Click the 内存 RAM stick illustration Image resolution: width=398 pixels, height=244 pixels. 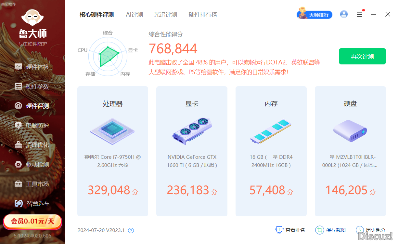tap(271, 131)
